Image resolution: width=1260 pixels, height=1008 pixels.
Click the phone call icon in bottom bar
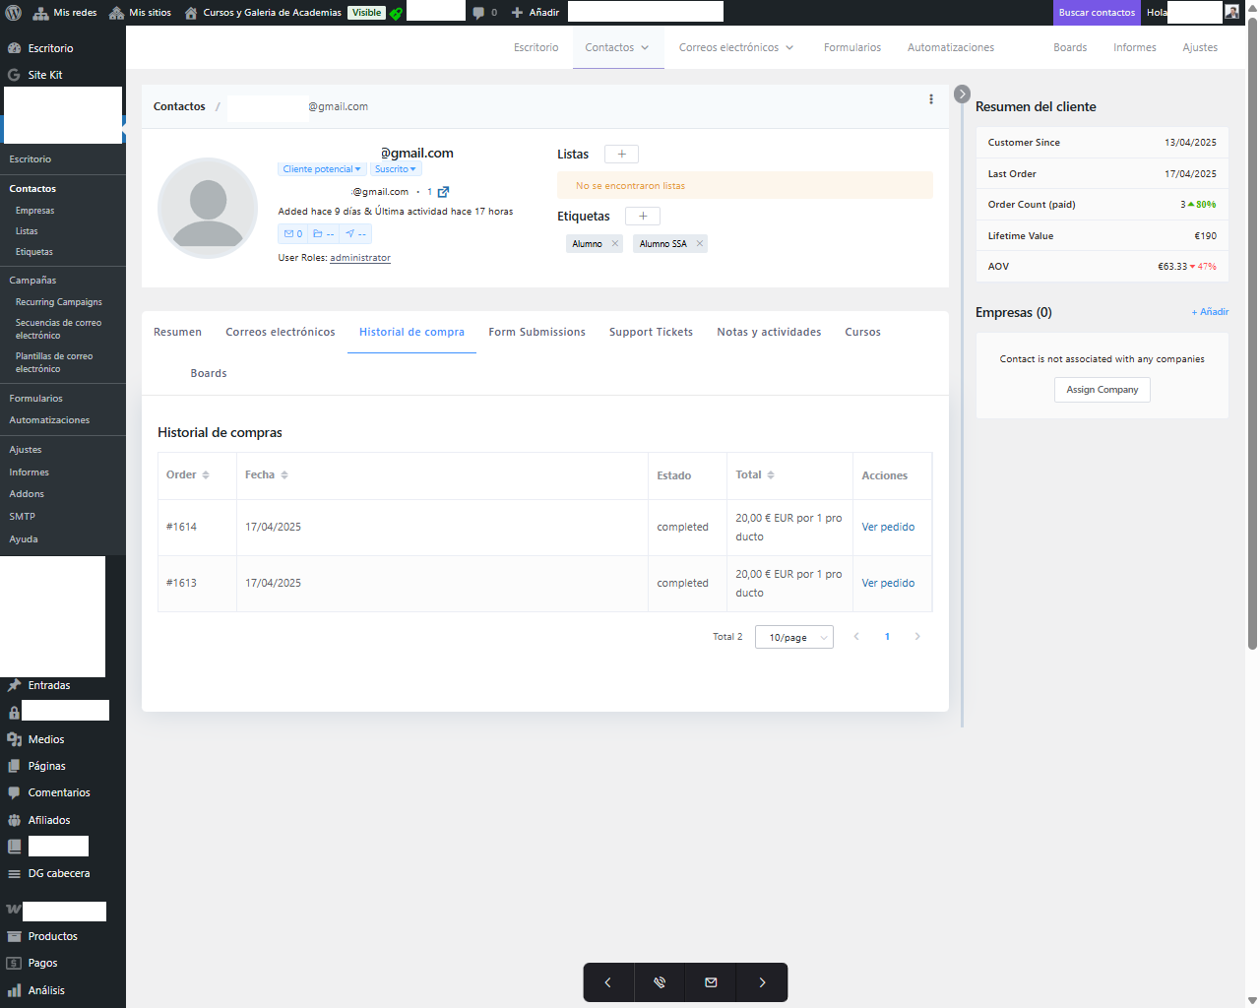pos(660,982)
